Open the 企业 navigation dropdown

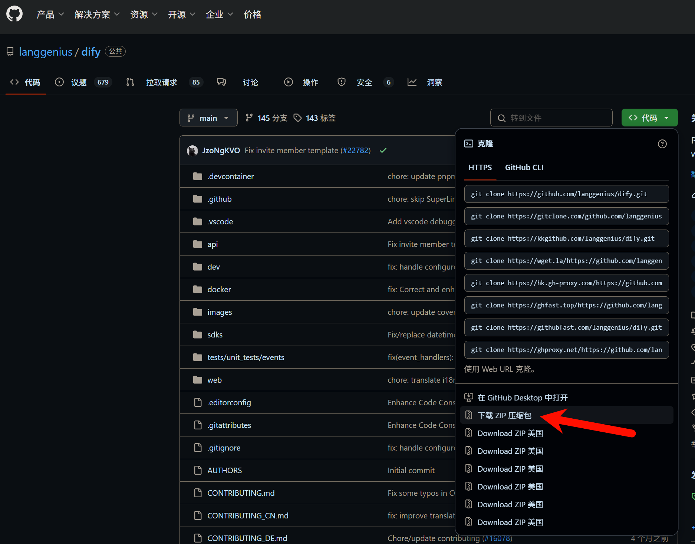[x=219, y=14]
